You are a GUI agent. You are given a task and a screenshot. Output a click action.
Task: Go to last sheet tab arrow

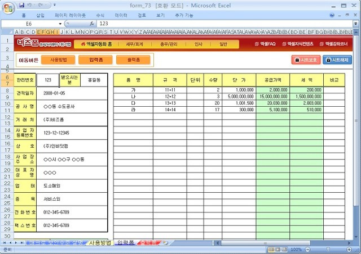point(21,243)
